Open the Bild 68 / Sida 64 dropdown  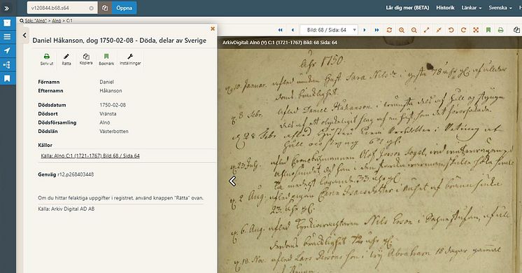(329, 30)
